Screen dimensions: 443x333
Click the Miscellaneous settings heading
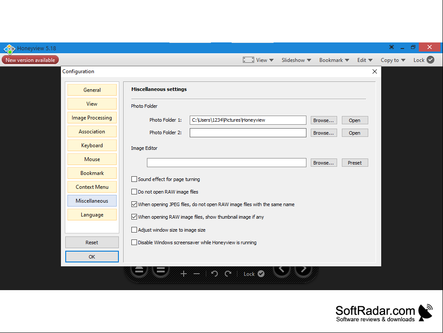coord(159,89)
